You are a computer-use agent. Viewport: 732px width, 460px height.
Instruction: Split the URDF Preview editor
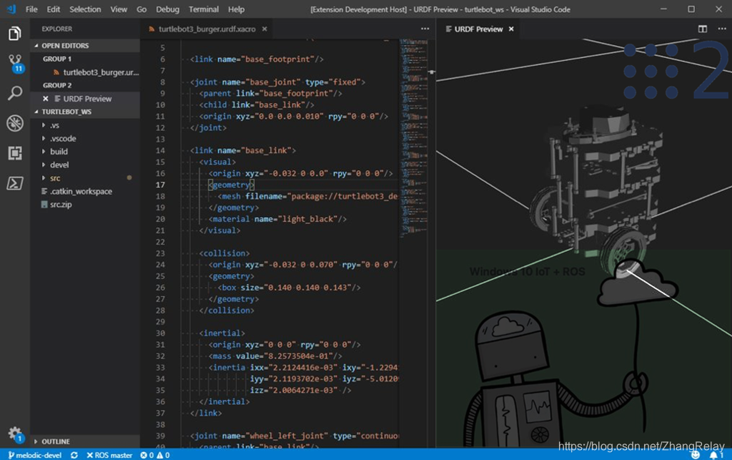(x=702, y=29)
